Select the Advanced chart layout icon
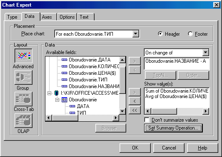 tap(23, 56)
